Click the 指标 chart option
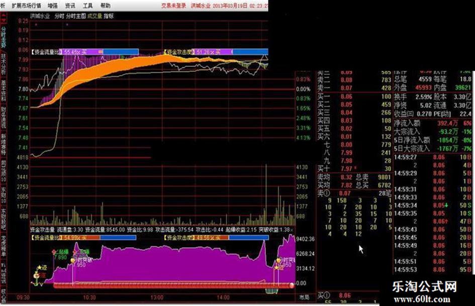 [109, 16]
